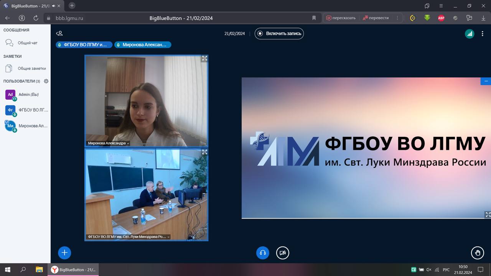The width and height of the screenshot is (491, 276).
Task: Toggle the headphones audio button
Action: point(263,253)
